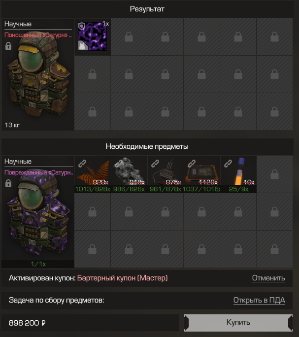Screen dimensions: 299x337
Task: Click the 898 200 ₽ price field
Action: 90,323
